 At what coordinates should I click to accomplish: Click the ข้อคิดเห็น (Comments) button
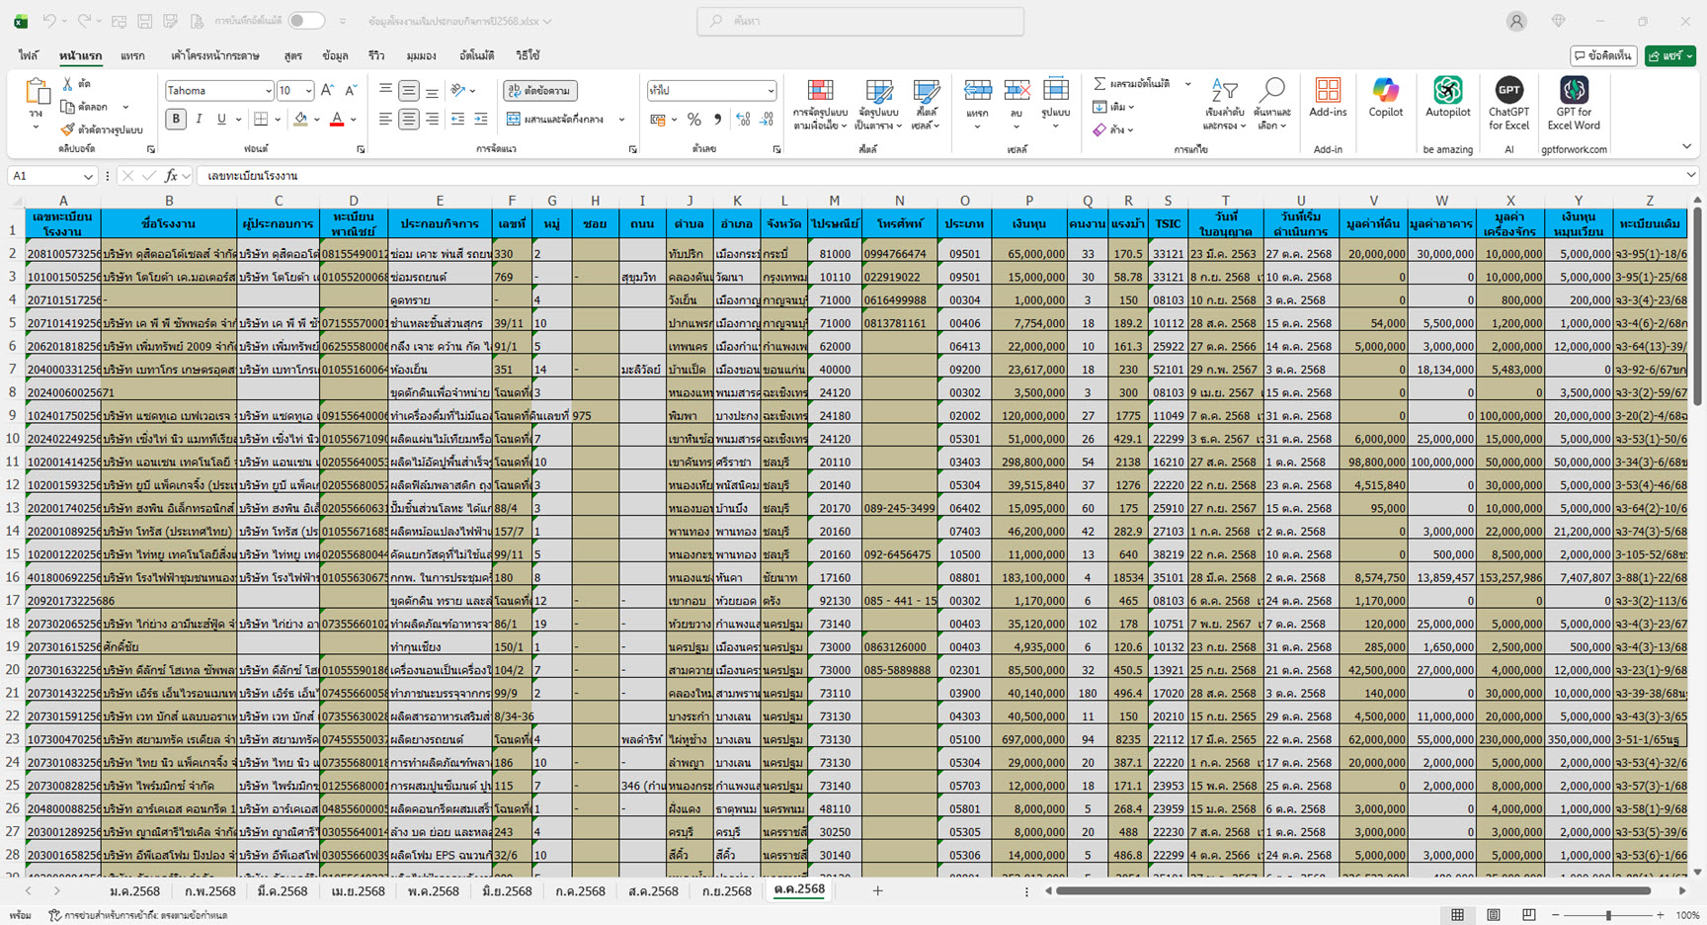click(1603, 56)
